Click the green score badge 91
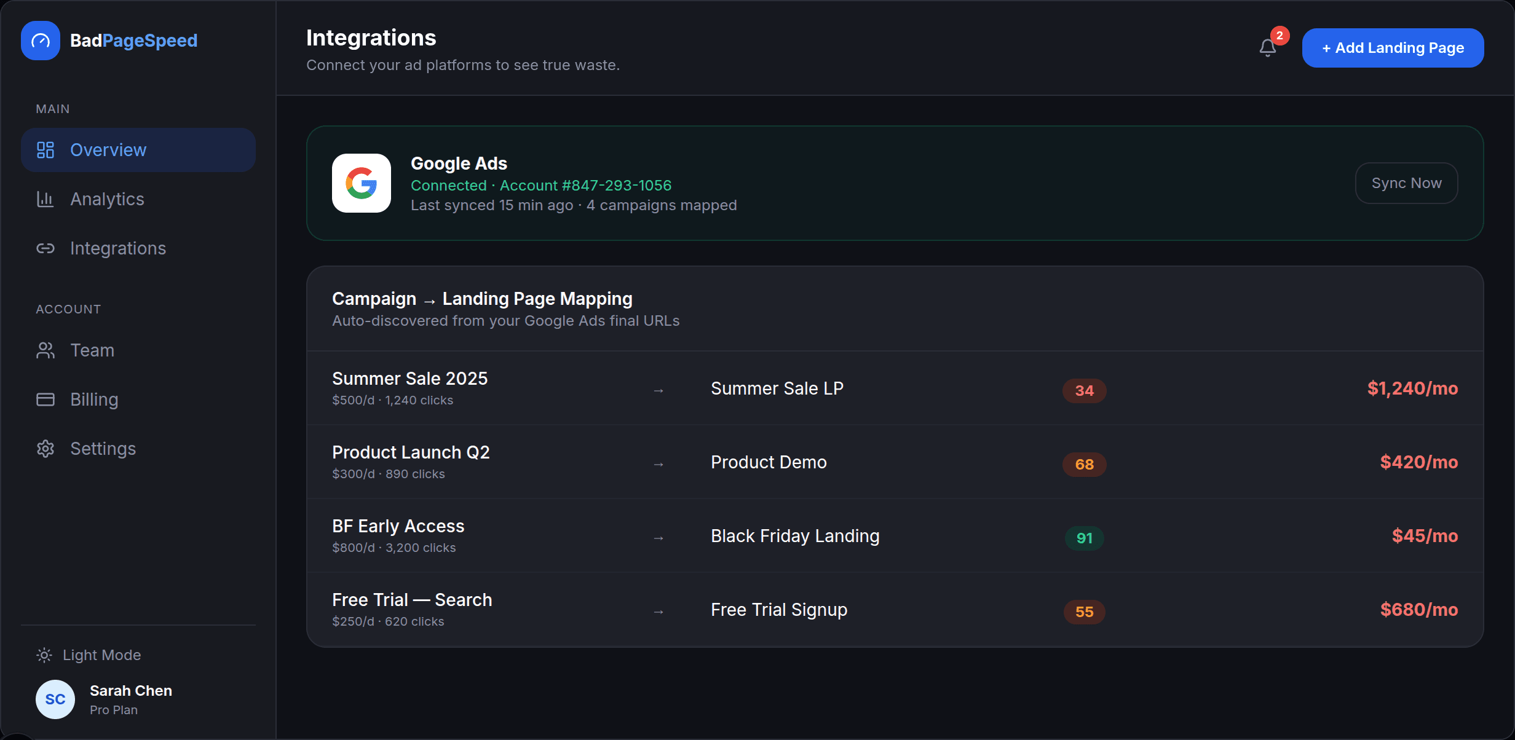This screenshot has width=1515, height=740. pos(1085,538)
